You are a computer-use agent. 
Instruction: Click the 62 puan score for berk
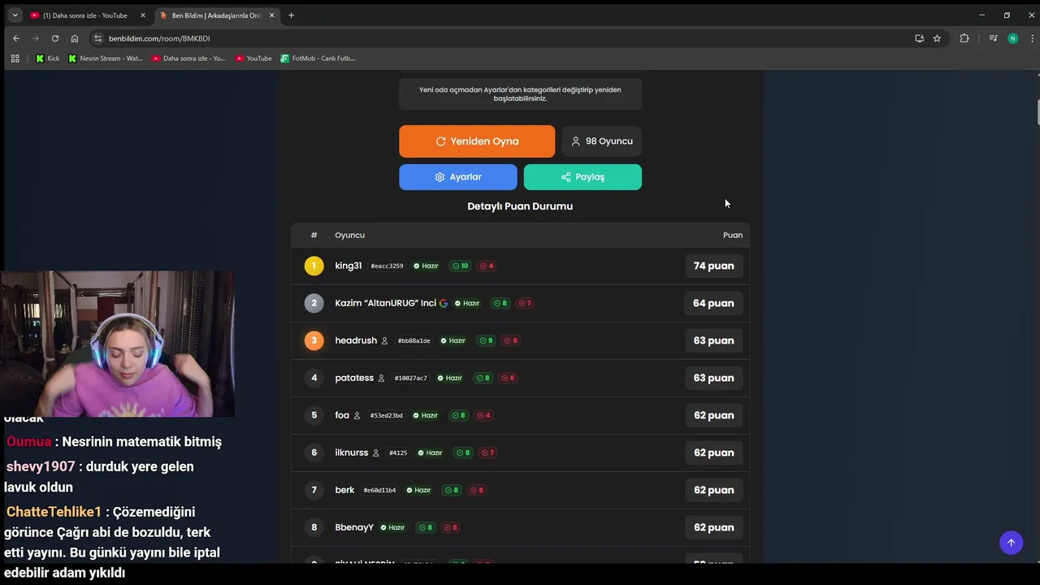[x=713, y=490]
